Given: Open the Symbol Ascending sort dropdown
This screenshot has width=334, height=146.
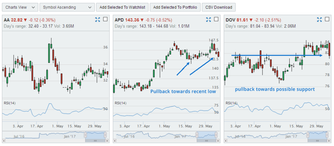Looking at the screenshot, I should click(x=67, y=7).
